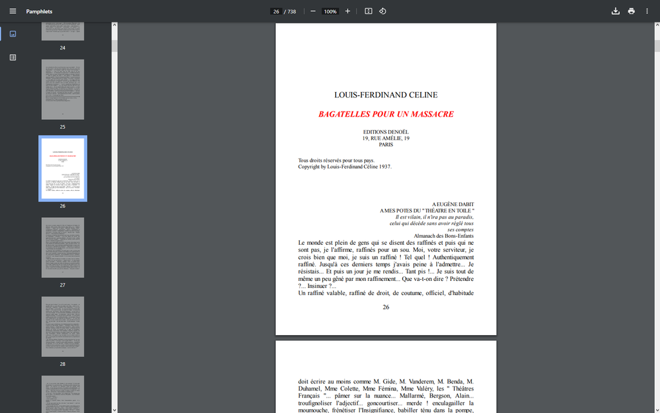The image size is (660, 413).
Task: Open the more actions three-dot menu
Action: [x=647, y=12]
